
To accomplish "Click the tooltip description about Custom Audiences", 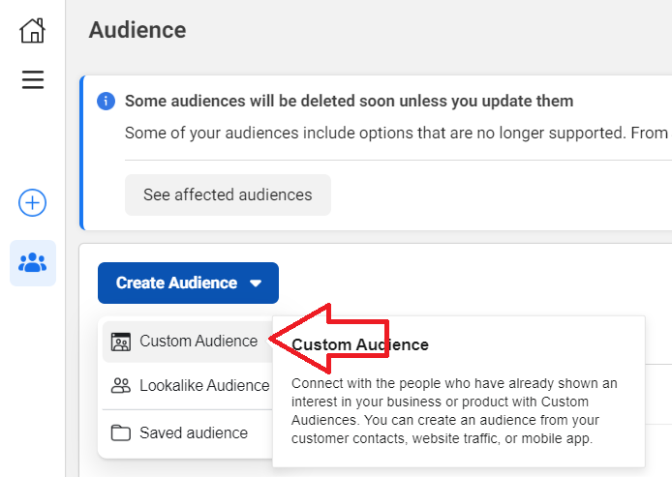I will 454,411.
